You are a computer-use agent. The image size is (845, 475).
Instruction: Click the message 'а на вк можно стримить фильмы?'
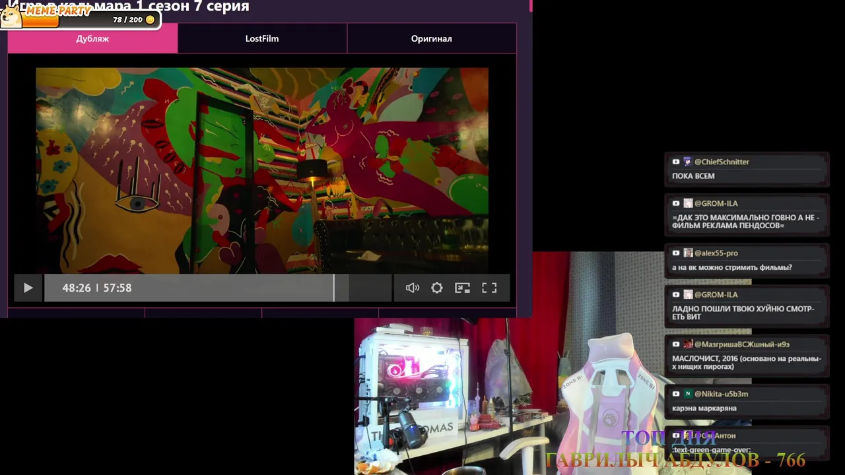(731, 268)
